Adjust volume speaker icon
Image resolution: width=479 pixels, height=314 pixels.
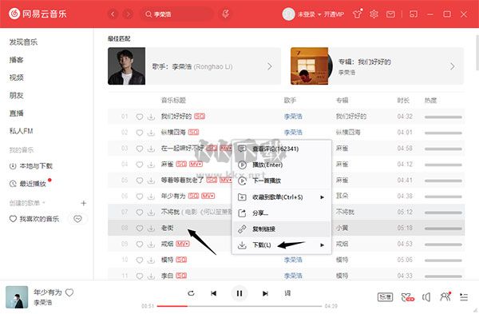click(x=426, y=297)
